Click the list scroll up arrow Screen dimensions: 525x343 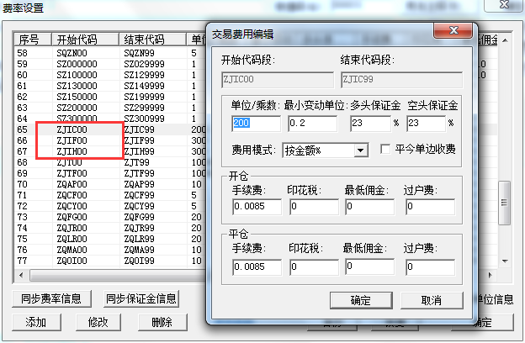[x=505, y=40]
